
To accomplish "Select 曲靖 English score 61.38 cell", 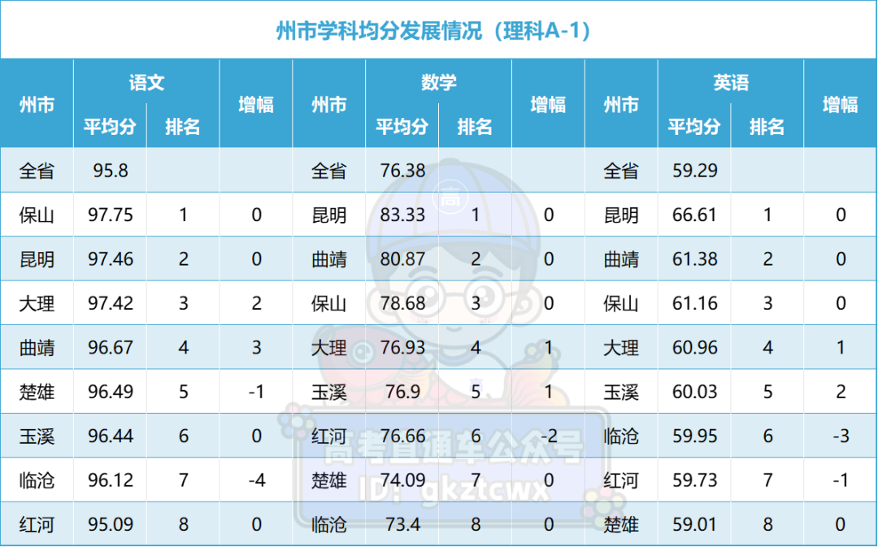I will point(693,259).
